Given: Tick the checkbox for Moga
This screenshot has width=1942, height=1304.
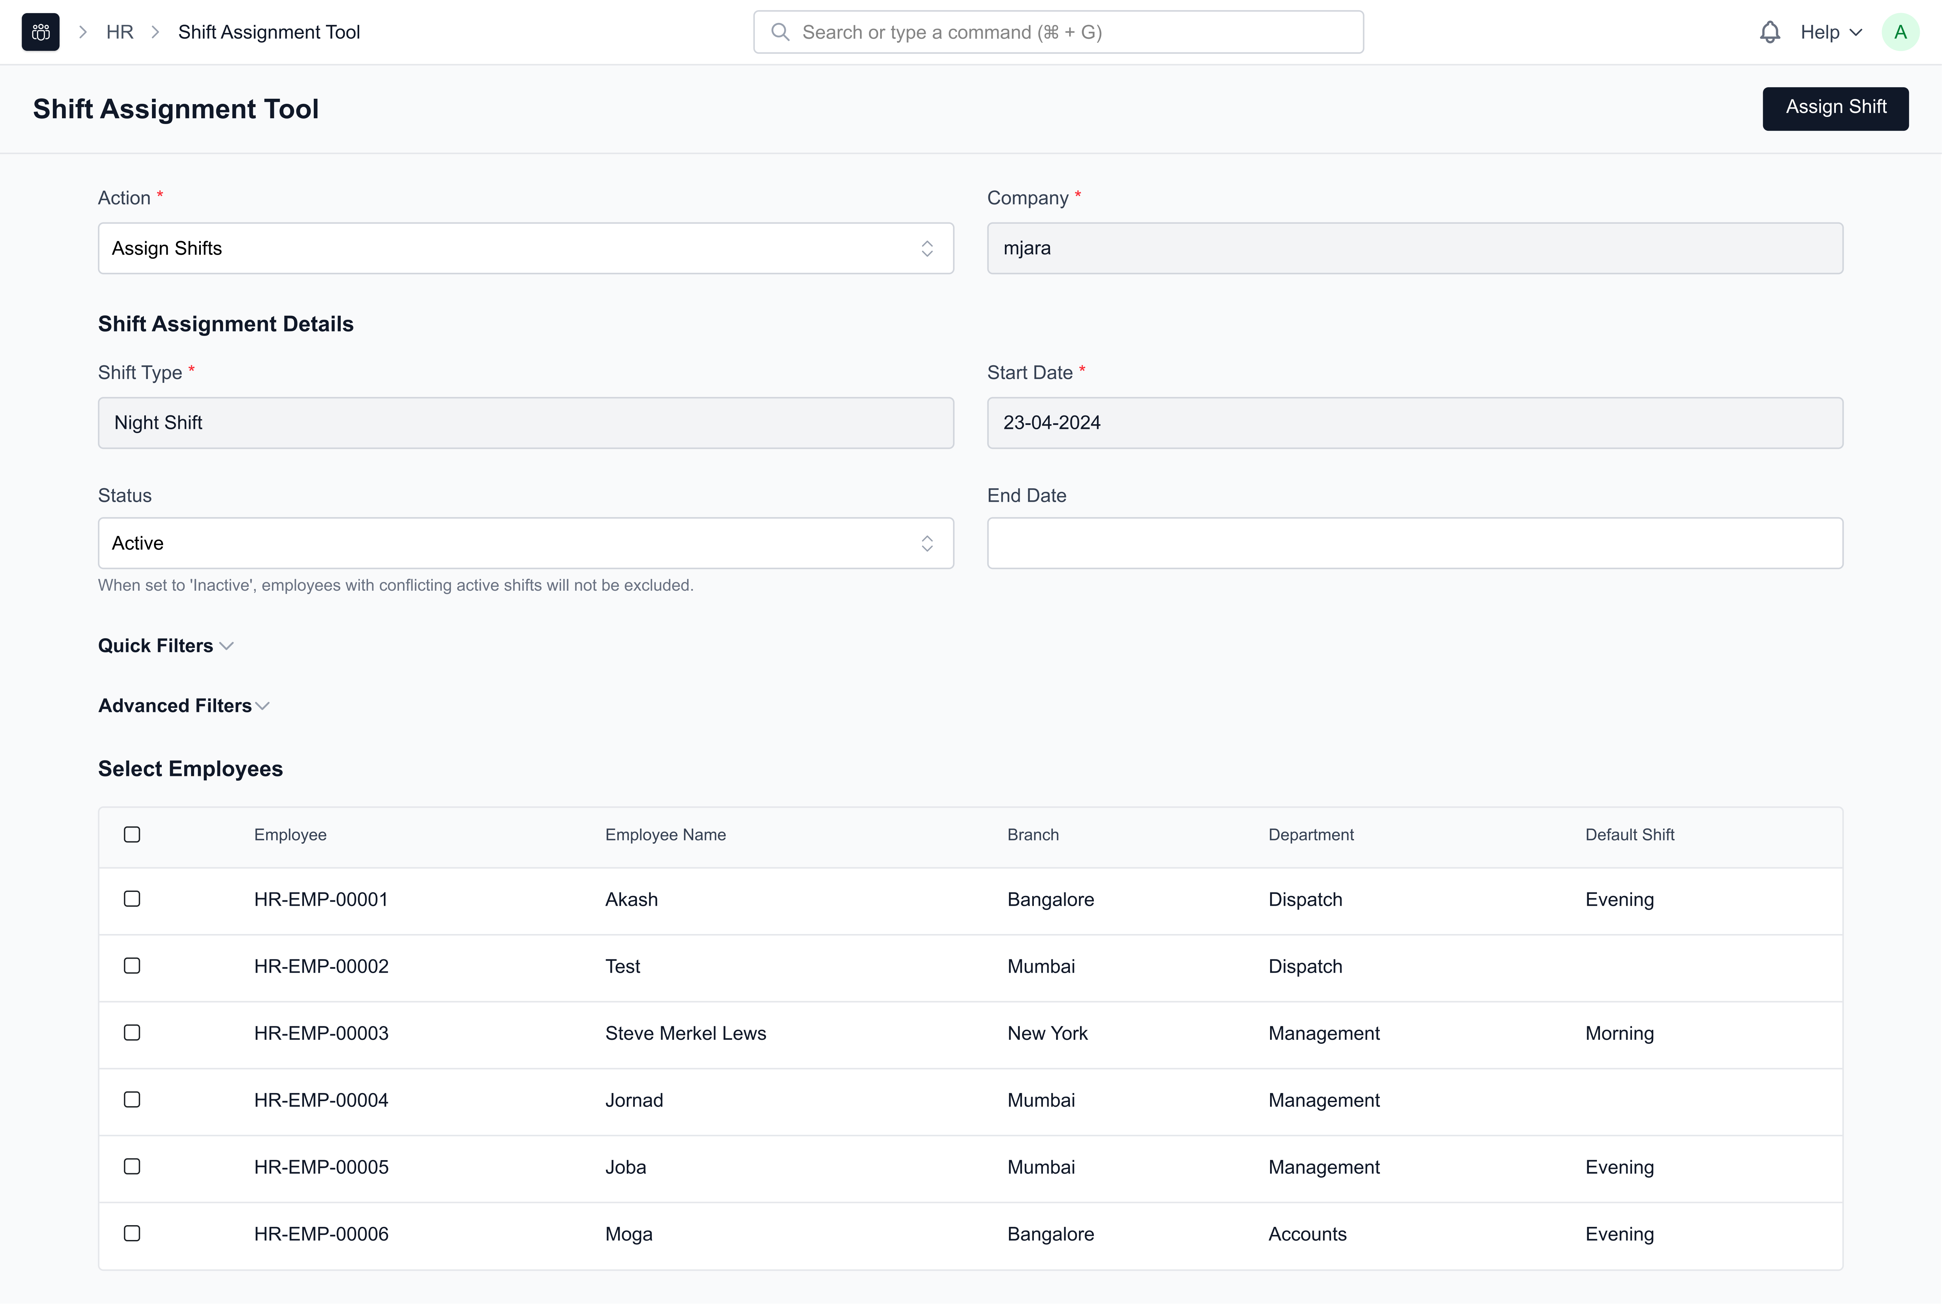Looking at the screenshot, I should (x=132, y=1233).
